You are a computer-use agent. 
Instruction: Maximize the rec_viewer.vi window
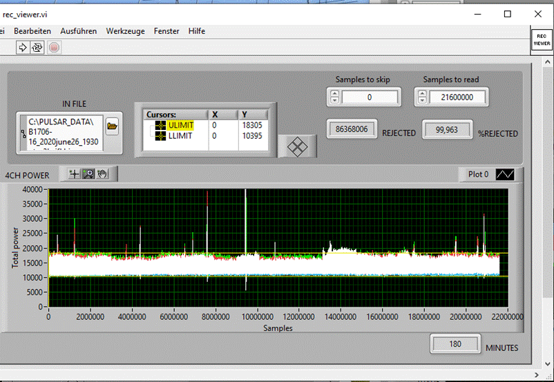coord(508,14)
